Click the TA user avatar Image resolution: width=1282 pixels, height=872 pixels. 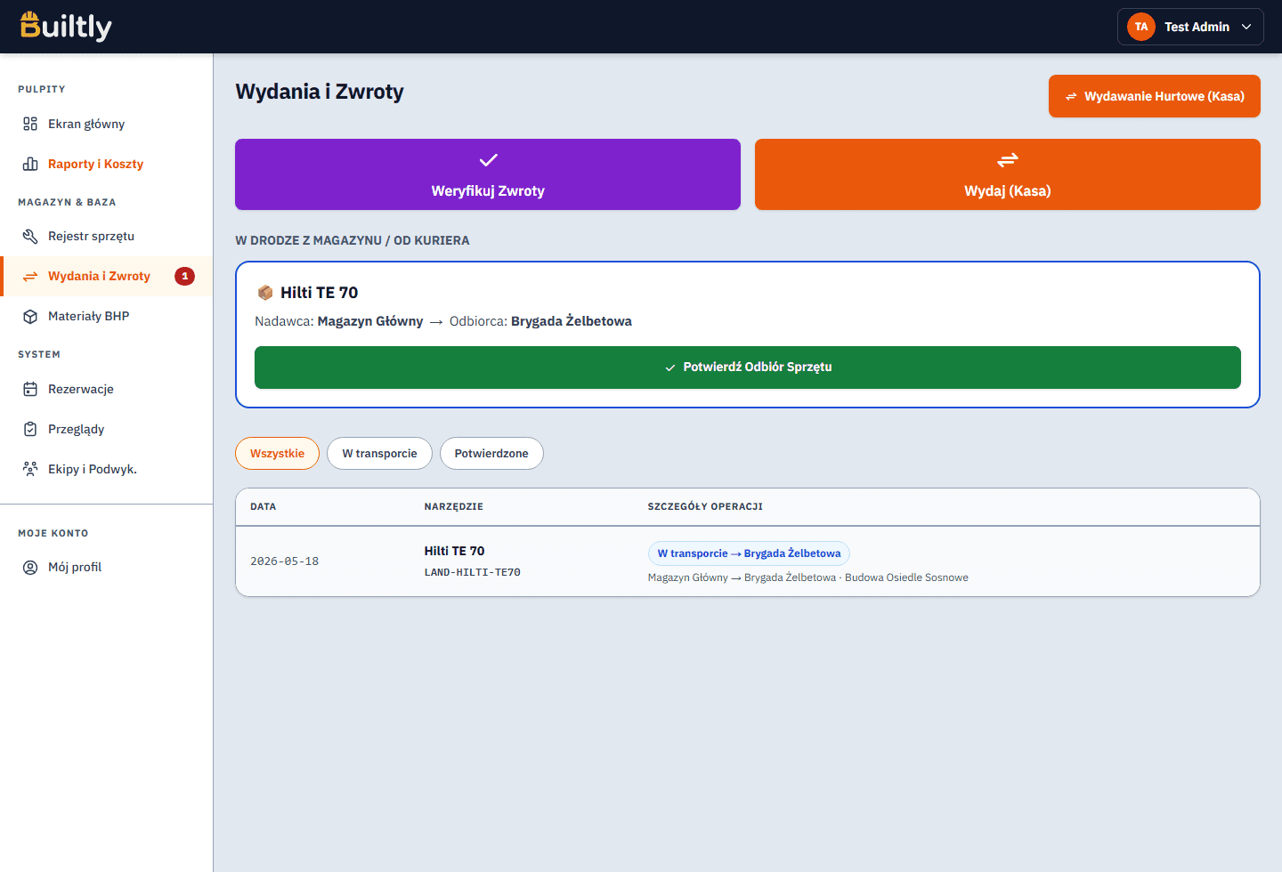pyautogui.click(x=1140, y=27)
